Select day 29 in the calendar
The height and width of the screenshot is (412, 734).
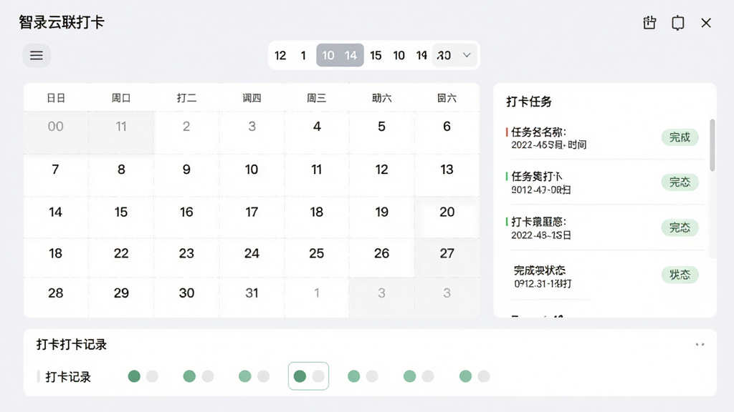121,298
